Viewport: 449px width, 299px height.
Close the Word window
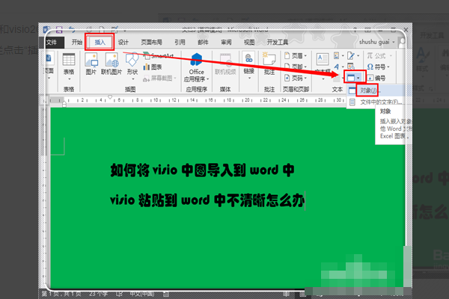[406, 29]
